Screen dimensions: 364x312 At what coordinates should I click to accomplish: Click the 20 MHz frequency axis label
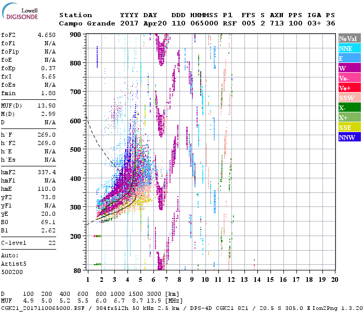[x=335, y=280]
